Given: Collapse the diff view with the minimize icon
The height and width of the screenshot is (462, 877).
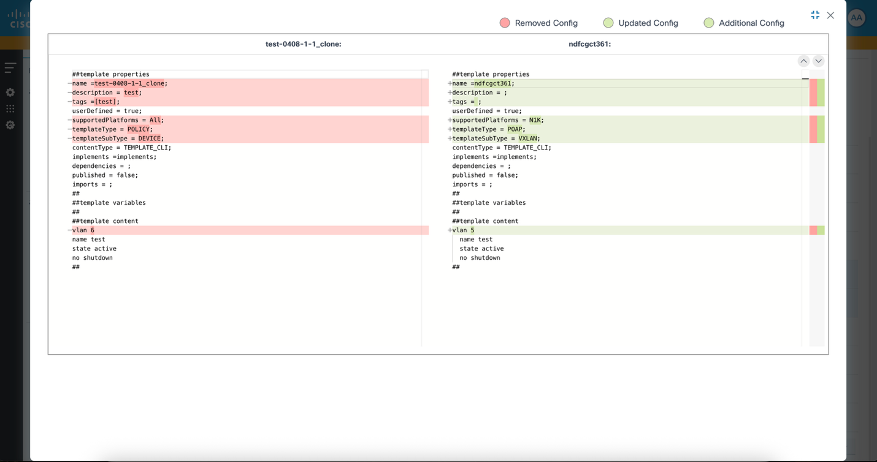Looking at the screenshot, I should pyautogui.click(x=815, y=15).
